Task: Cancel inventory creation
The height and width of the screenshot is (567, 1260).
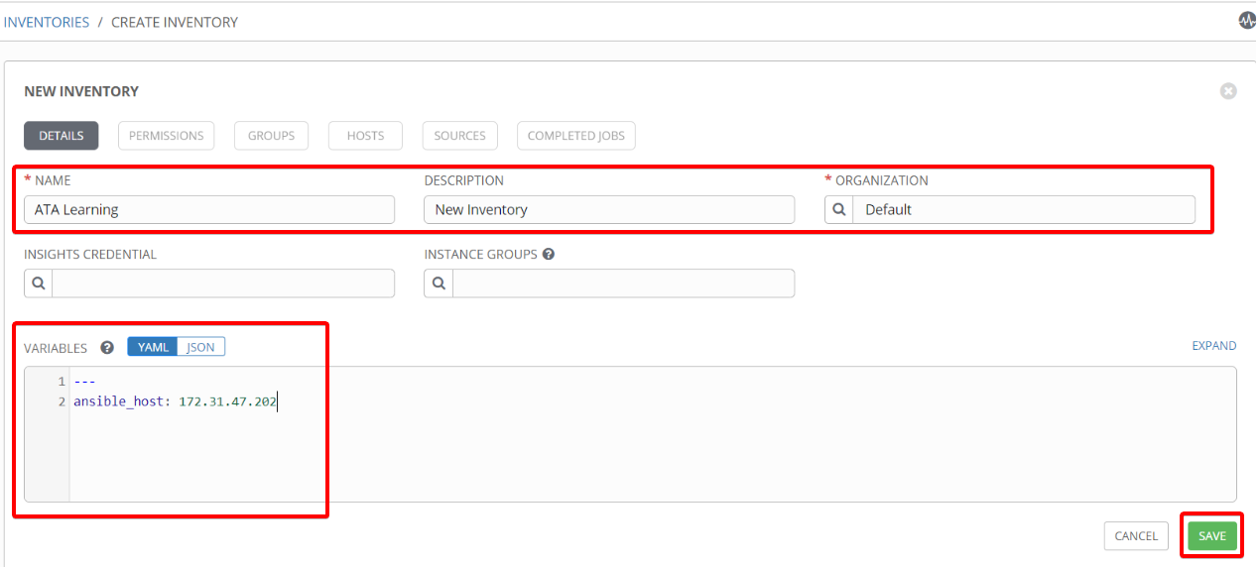Action: (x=1136, y=536)
